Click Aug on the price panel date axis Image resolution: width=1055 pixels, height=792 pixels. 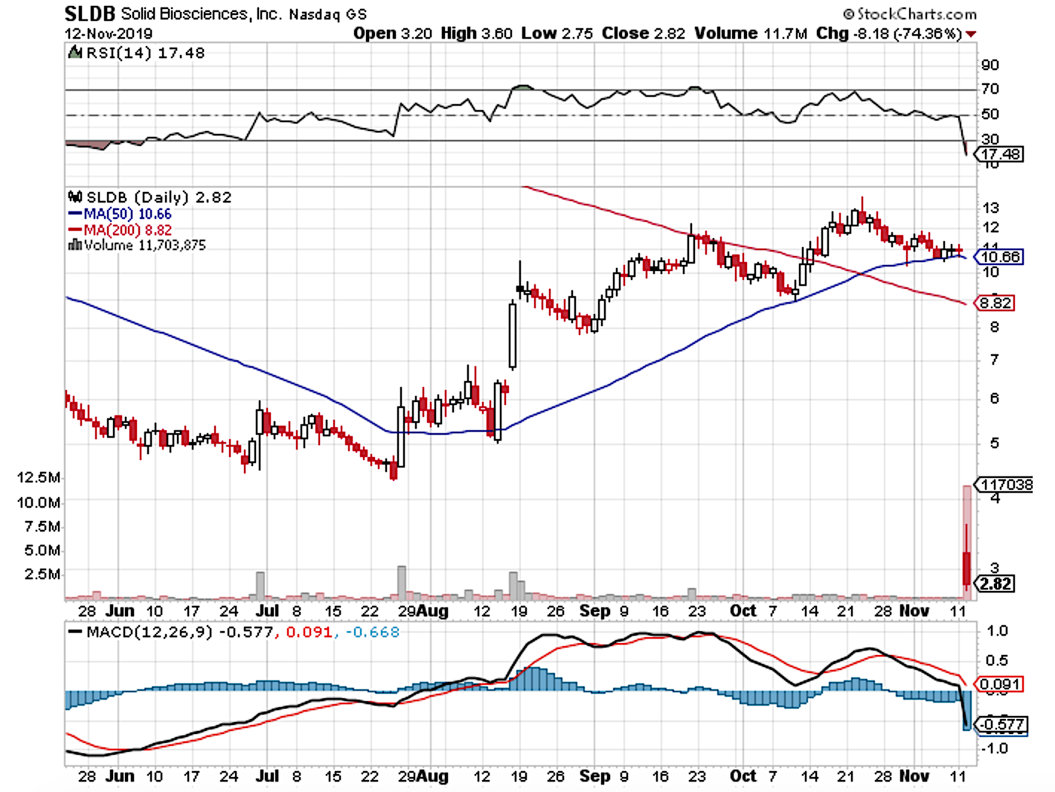(433, 611)
